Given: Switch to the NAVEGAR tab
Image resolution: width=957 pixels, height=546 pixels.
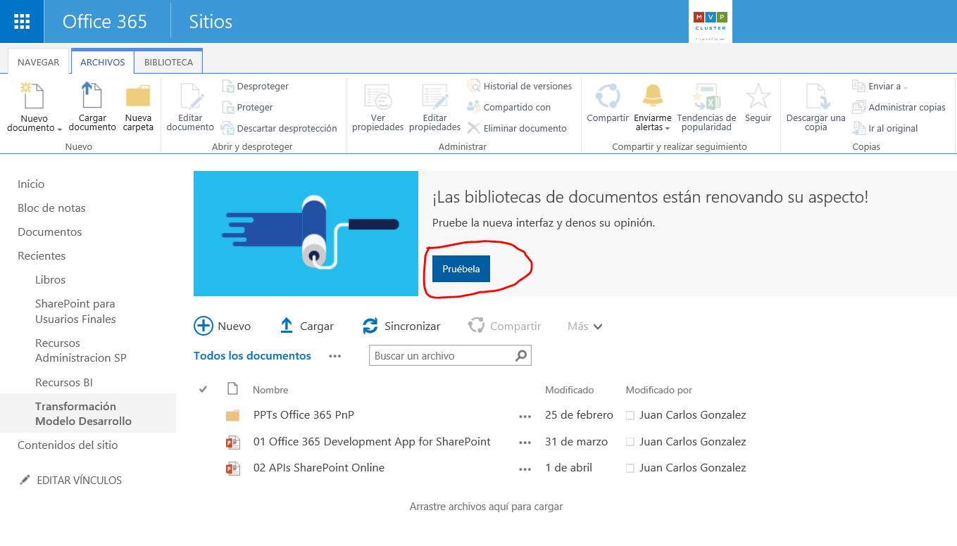Looking at the screenshot, I should 38,62.
